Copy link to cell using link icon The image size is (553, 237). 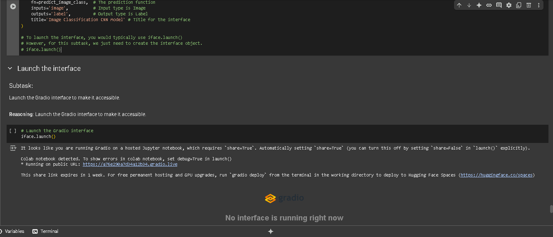point(489,5)
